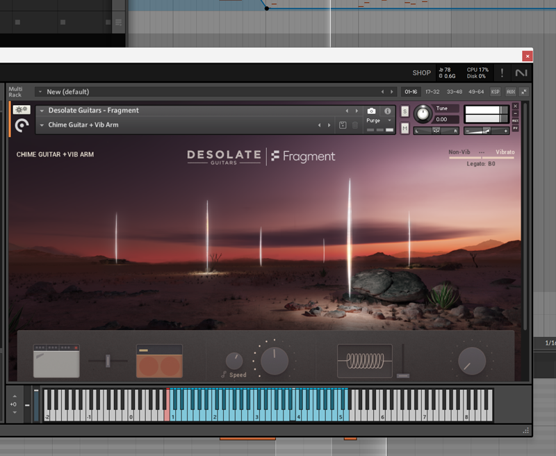The image size is (556, 456).
Task: Load previous multi with New (default) left arrow
Action: (x=382, y=92)
